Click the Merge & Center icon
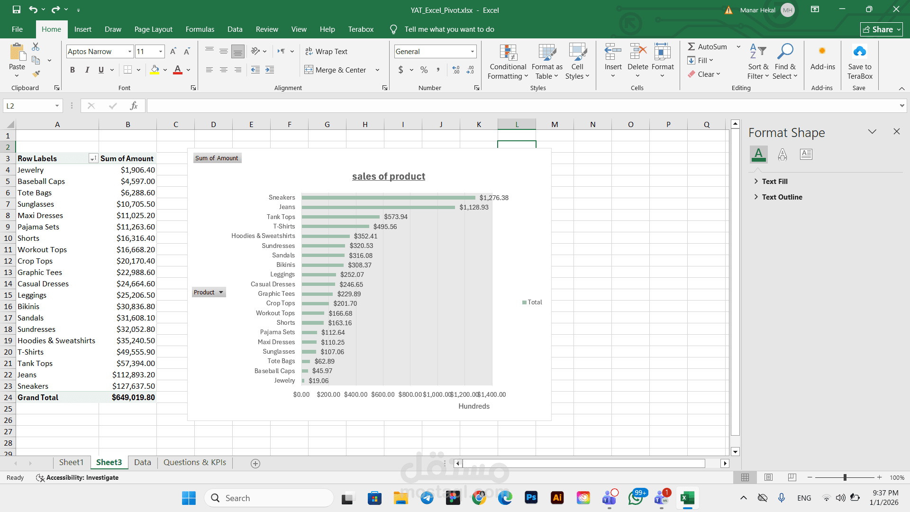 (309, 70)
